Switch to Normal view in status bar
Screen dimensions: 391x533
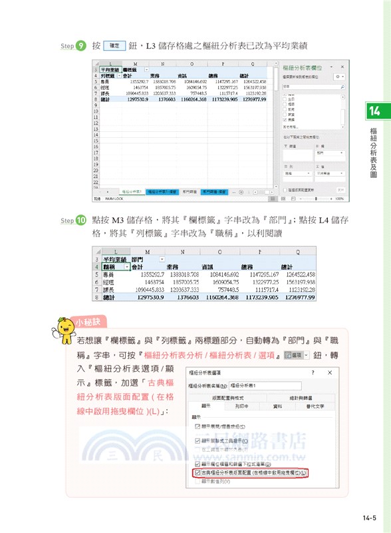(272, 199)
